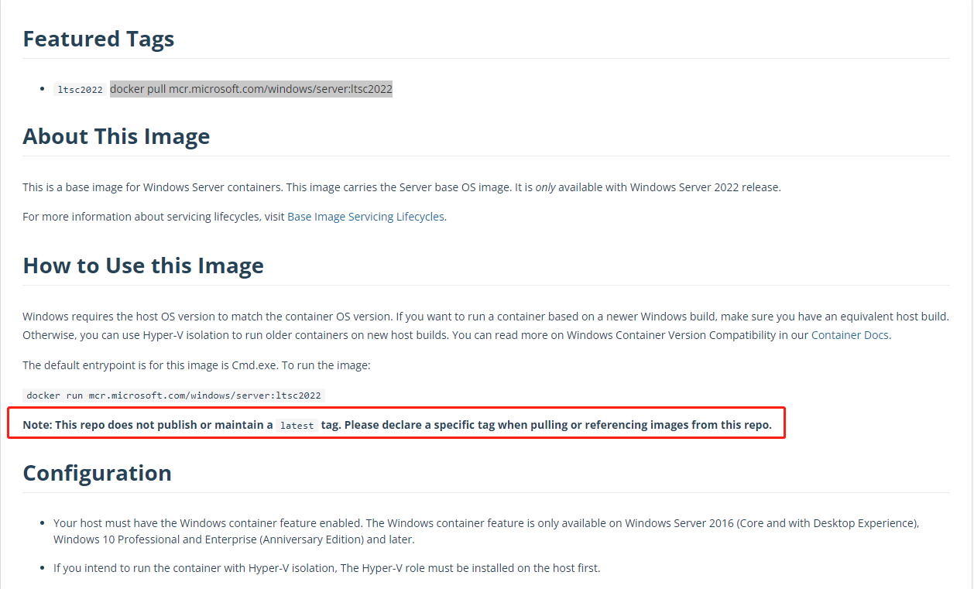Screen dimensions: 974x589
Task: Click the How to Use this Image heading
Action: tap(143, 265)
